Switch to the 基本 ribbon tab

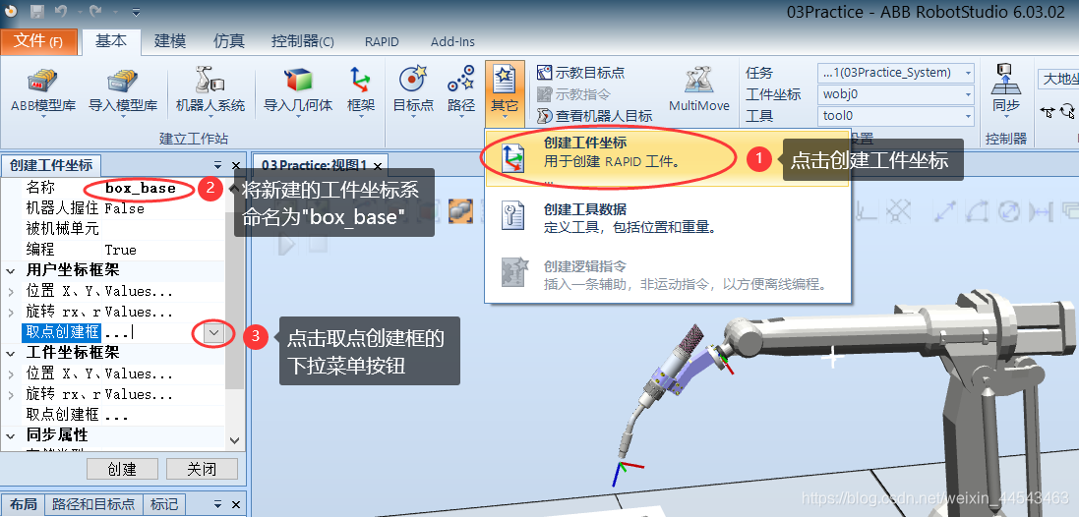click(x=111, y=41)
